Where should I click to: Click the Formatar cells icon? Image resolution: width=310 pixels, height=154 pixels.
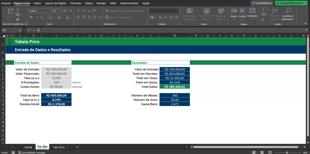tap(252, 14)
